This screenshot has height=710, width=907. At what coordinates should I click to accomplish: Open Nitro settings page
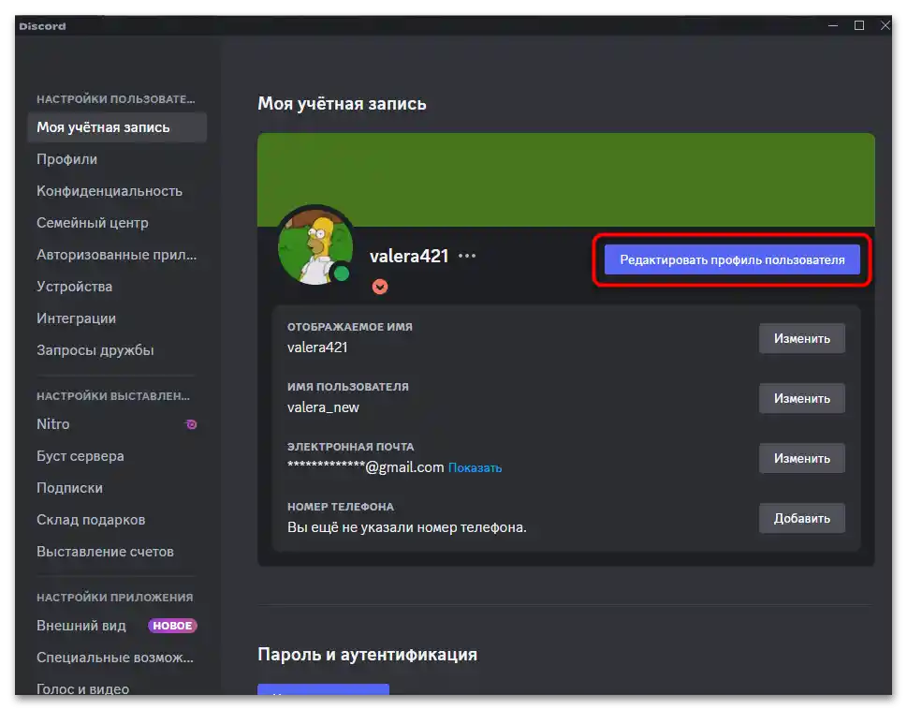click(117, 424)
